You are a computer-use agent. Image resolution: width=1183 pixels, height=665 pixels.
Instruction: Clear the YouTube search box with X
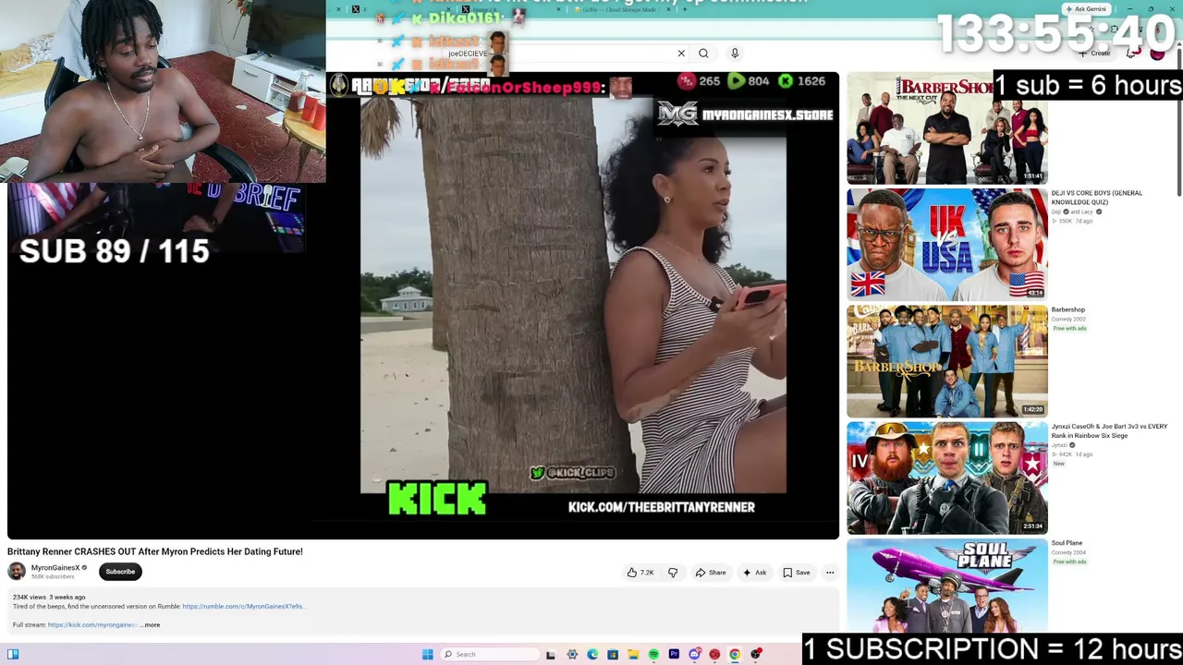(x=681, y=54)
